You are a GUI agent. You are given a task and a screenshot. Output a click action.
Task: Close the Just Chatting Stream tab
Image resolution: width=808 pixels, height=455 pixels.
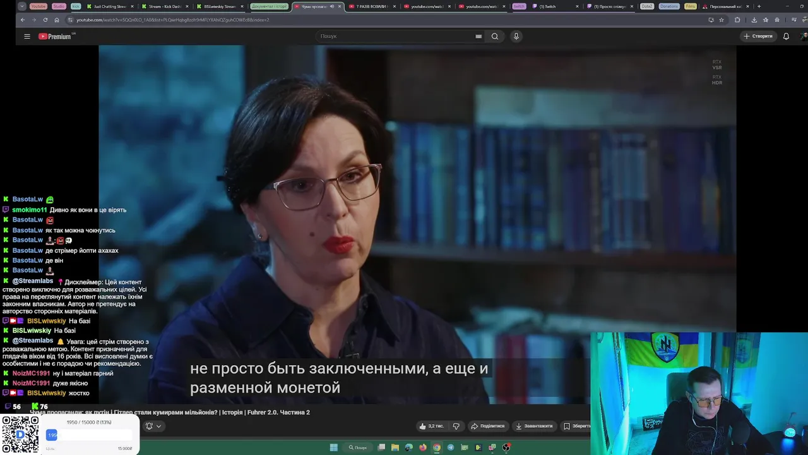132,6
